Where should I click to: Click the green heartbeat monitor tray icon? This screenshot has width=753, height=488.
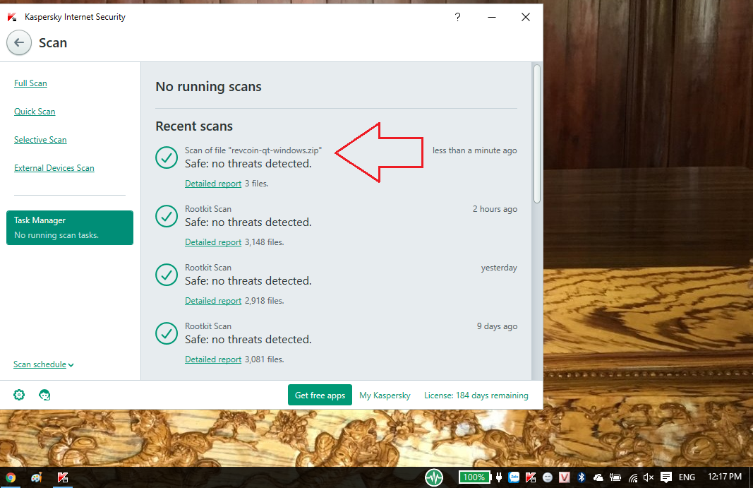[x=434, y=477]
